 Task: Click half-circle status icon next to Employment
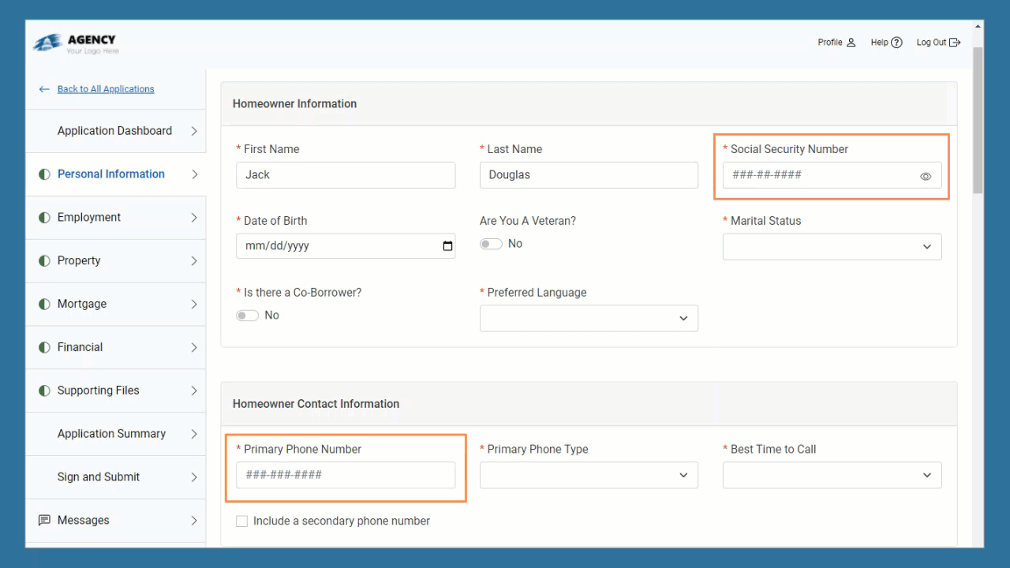coord(44,218)
